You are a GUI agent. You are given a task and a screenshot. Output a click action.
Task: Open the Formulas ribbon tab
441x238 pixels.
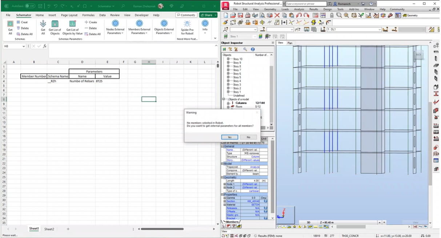tap(88, 15)
